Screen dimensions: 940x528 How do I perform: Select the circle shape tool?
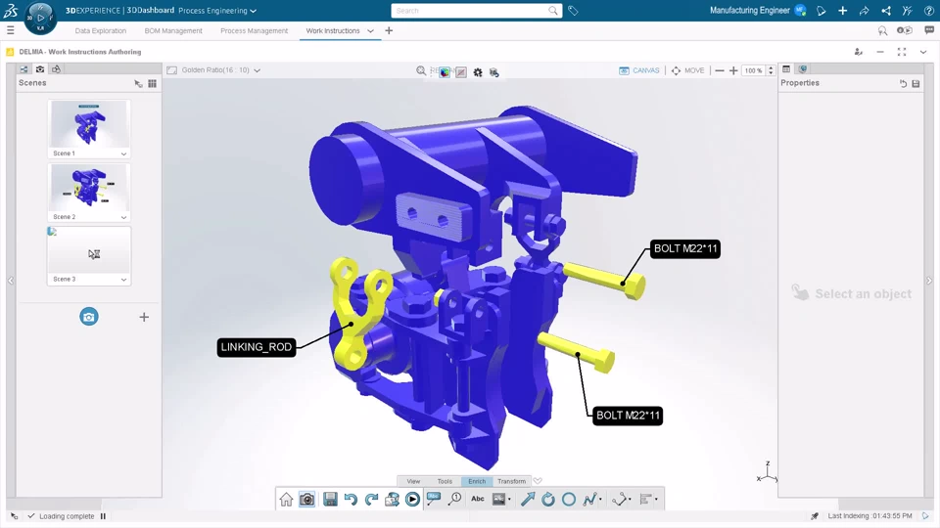569,500
